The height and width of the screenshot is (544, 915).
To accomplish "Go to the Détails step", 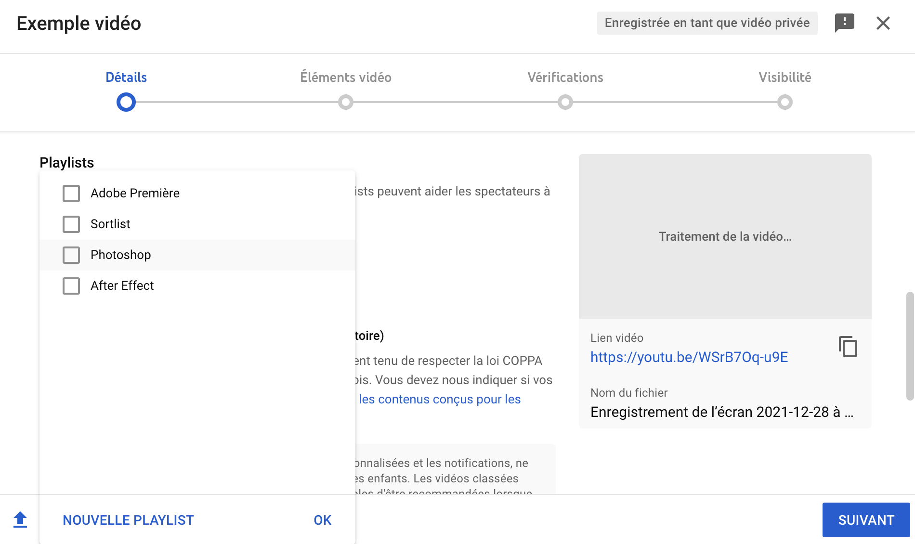I will 126,77.
